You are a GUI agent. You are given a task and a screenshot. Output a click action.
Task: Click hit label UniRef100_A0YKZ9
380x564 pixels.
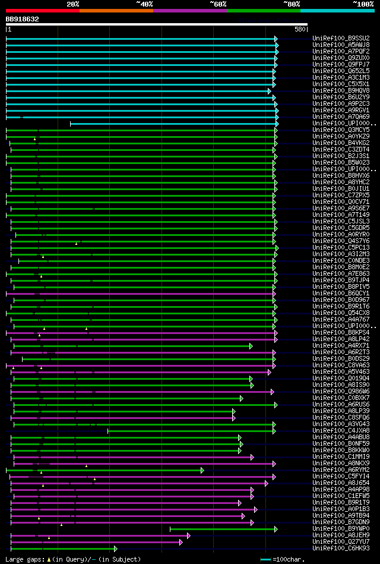click(341, 136)
